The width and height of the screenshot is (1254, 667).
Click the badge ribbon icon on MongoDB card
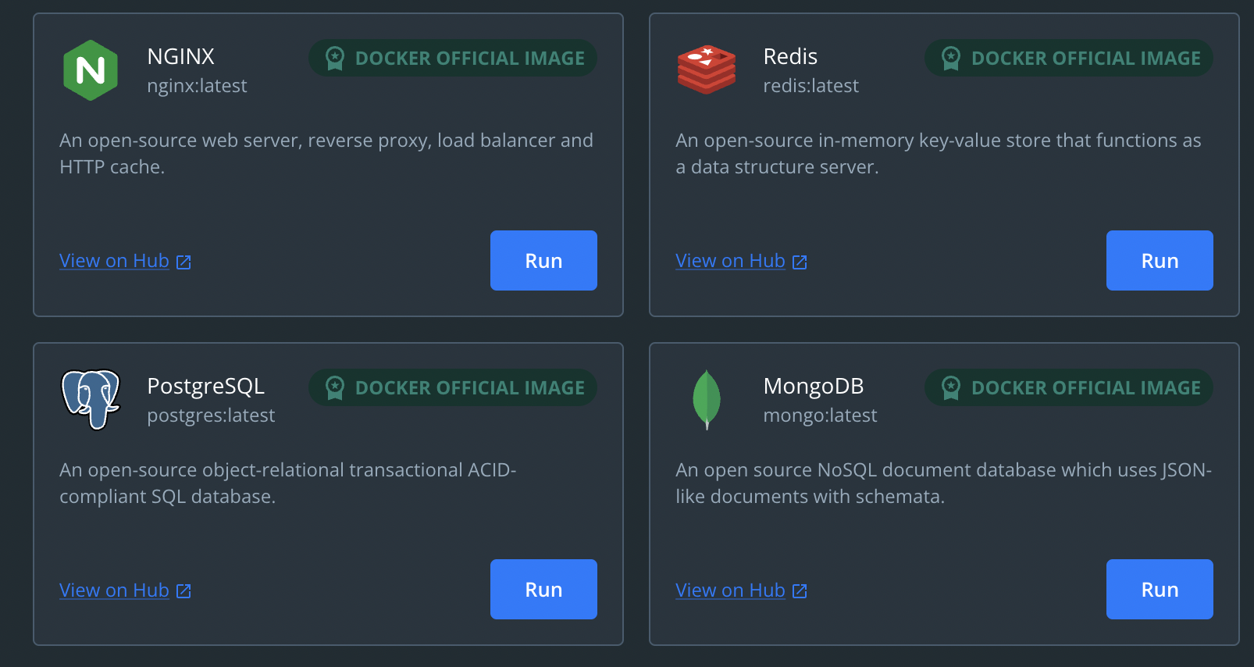pos(951,388)
